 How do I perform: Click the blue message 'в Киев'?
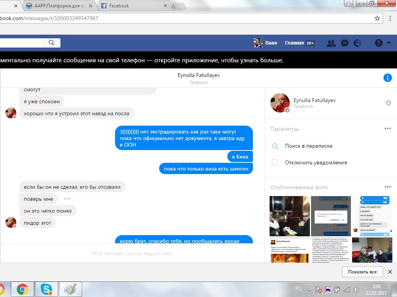pos(240,157)
